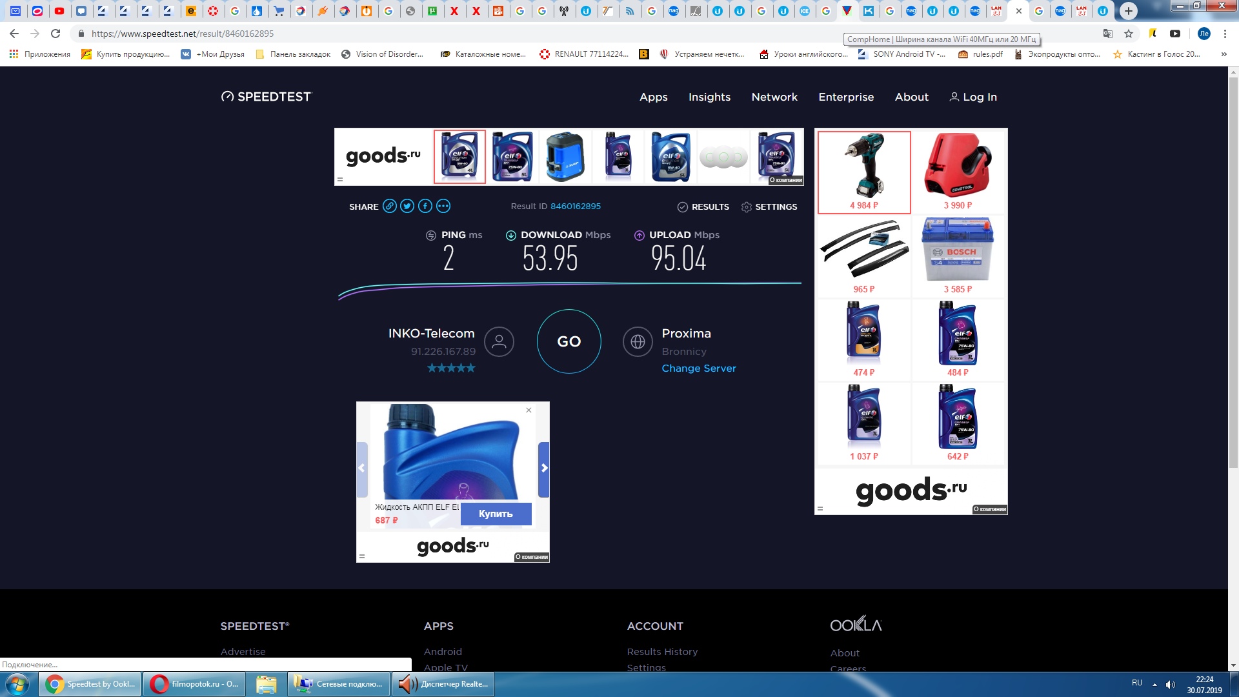This screenshot has height=697, width=1239.
Task: Show more bookmarks chevron
Action: click(x=1224, y=54)
